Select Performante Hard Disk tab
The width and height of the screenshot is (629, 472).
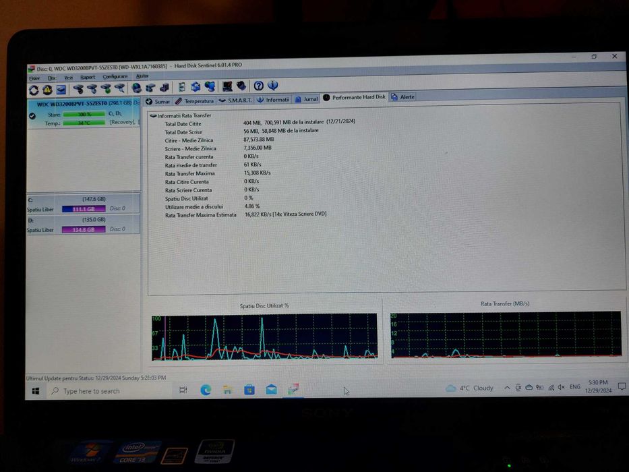point(355,98)
